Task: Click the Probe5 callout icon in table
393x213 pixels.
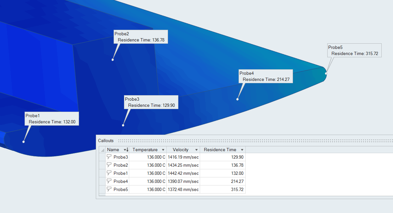Action: 109,189
